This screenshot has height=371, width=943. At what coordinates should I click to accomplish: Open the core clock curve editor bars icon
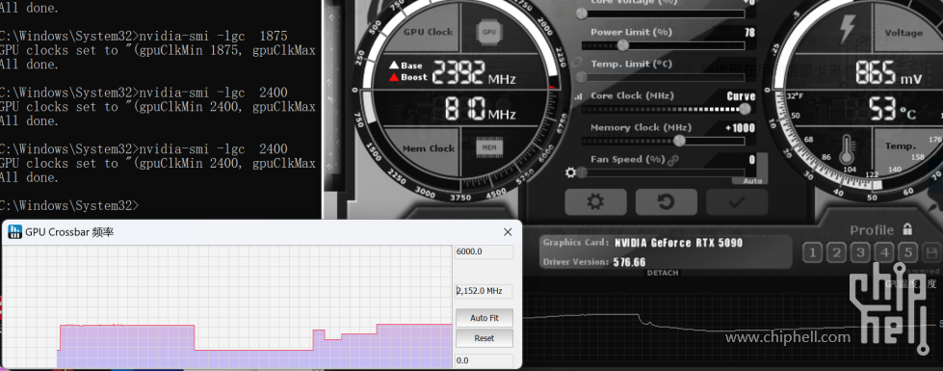point(579,96)
